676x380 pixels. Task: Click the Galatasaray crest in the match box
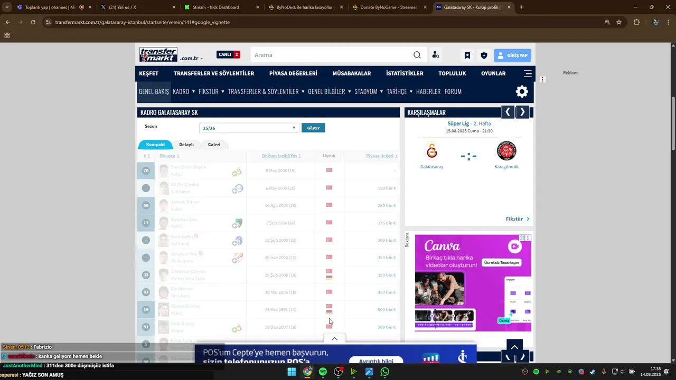tap(432, 151)
